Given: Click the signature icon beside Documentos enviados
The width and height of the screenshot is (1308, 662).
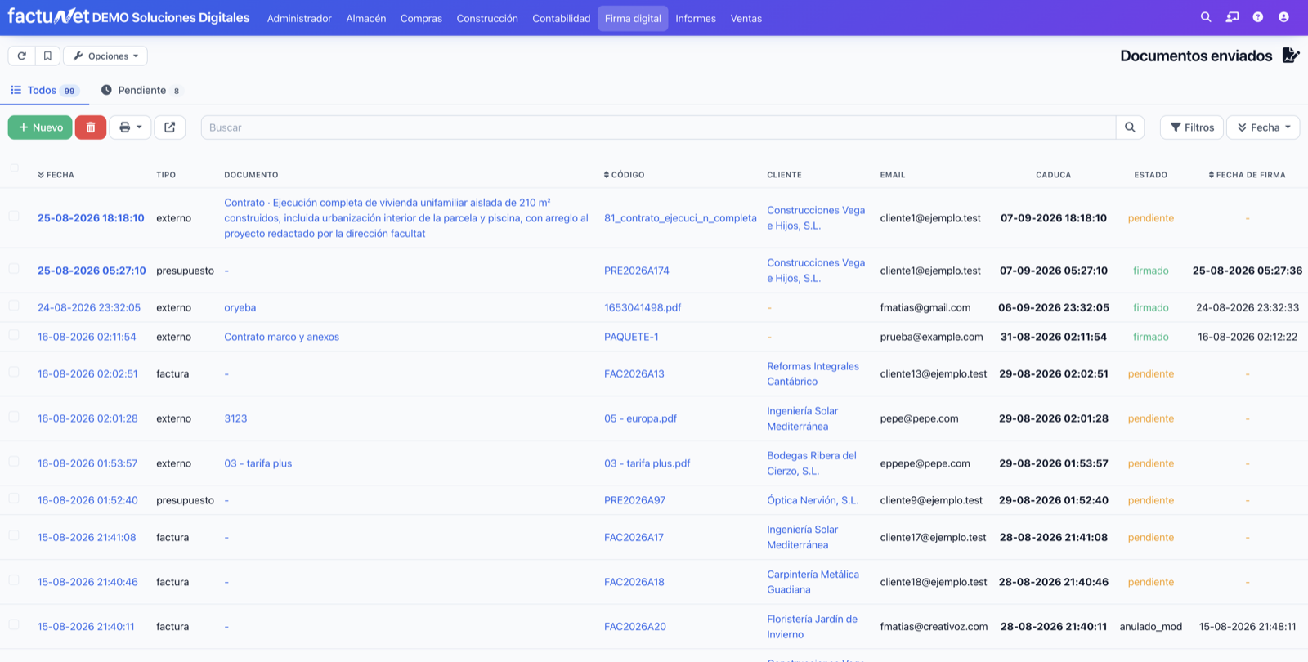Looking at the screenshot, I should (x=1291, y=55).
